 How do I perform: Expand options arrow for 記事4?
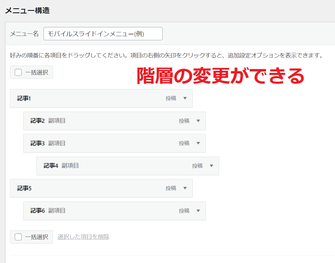[211, 166]
